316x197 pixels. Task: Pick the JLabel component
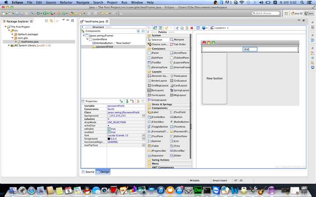(x=153, y=113)
